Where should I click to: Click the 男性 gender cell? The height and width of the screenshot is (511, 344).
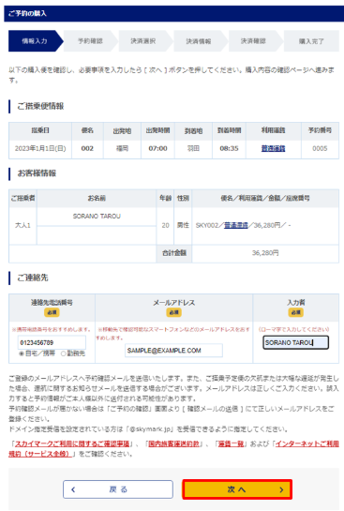tap(183, 225)
